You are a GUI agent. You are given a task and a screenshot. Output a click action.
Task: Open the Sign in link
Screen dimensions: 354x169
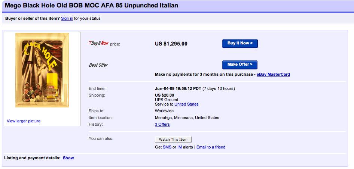(67, 18)
